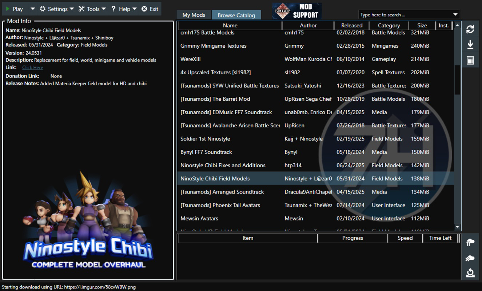Sort catalog by Inst. column

443,25
